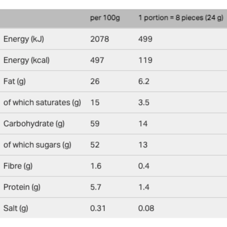This screenshot has width=227, height=227.
Task: Click the 'Fat (g)' row label
Action: point(14,81)
